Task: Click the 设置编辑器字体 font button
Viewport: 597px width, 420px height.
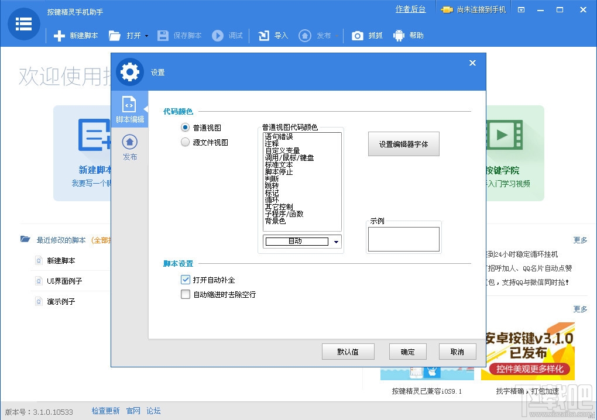Action: pos(403,143)
